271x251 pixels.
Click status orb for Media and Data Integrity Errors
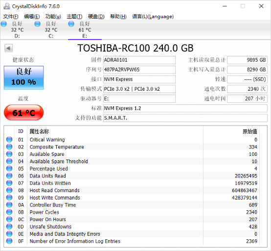pyautogui.click(x=9, y=234)
